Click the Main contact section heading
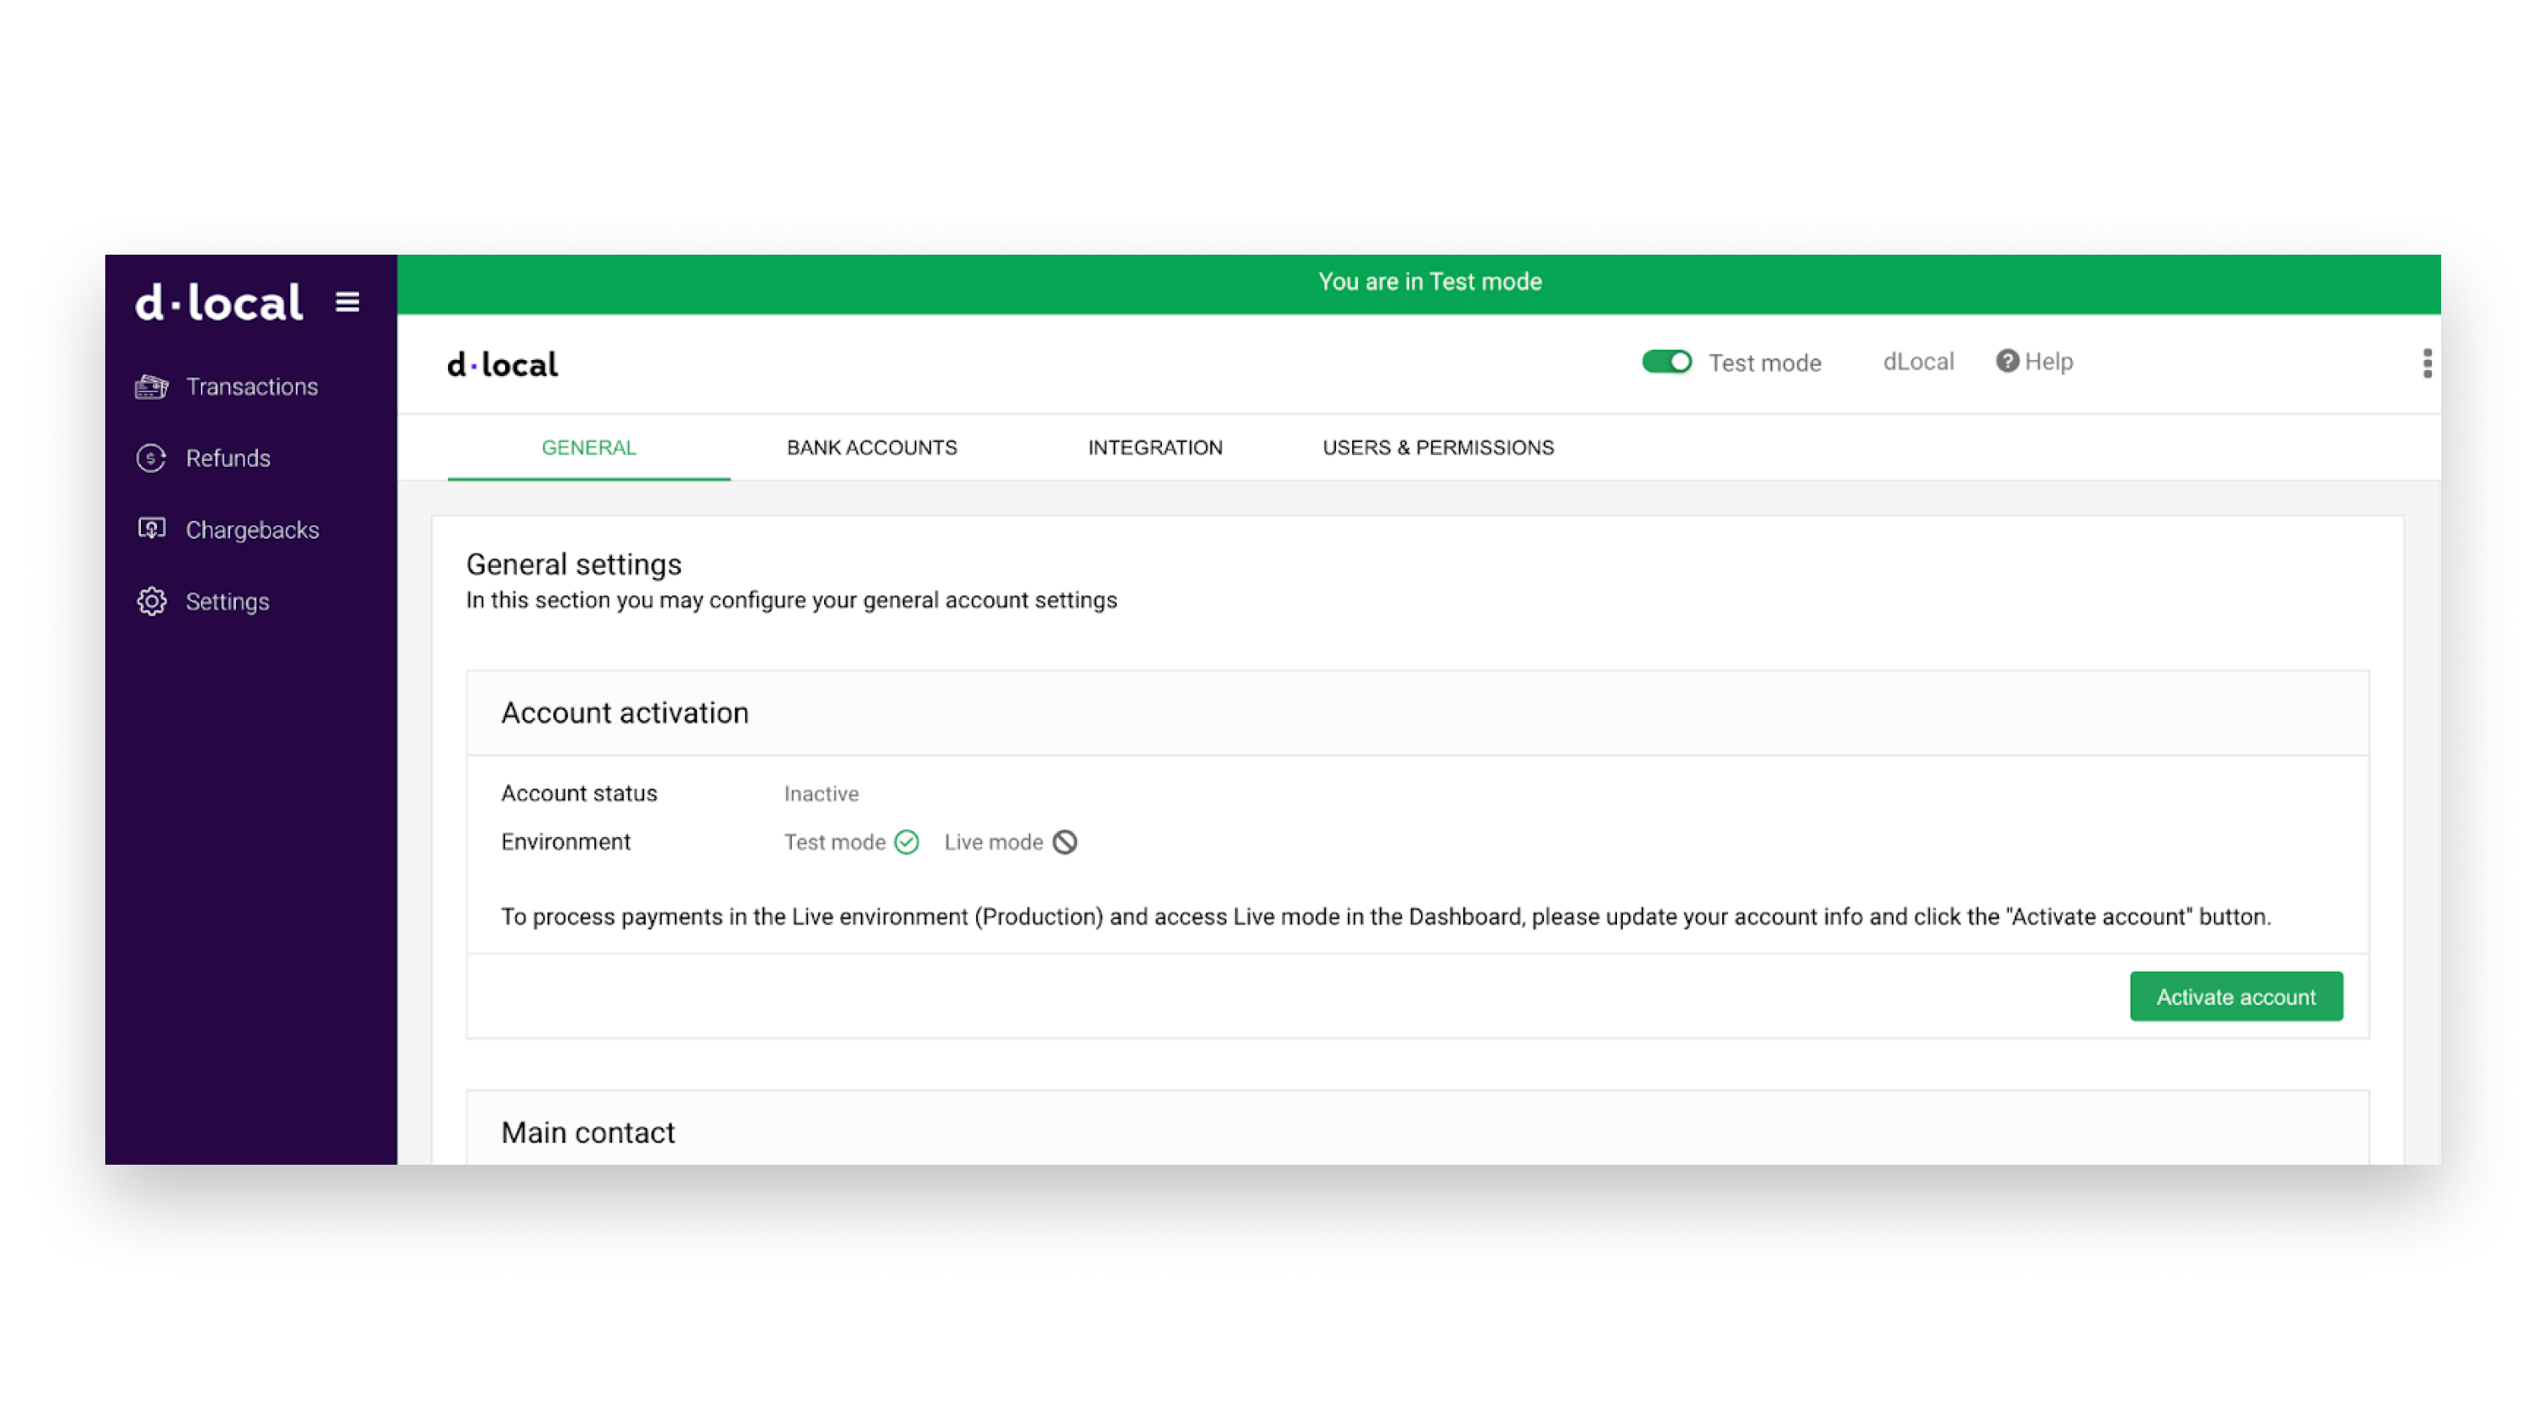 pos(587,1132)
